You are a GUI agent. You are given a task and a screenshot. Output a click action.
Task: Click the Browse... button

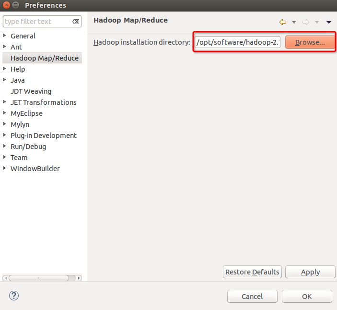coord(310,42)
